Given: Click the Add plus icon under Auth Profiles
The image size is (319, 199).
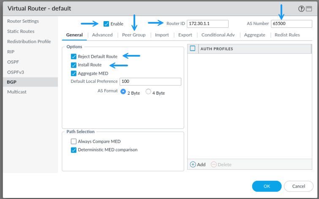Looking at the screenshot, I should click(x=193, y=164).
